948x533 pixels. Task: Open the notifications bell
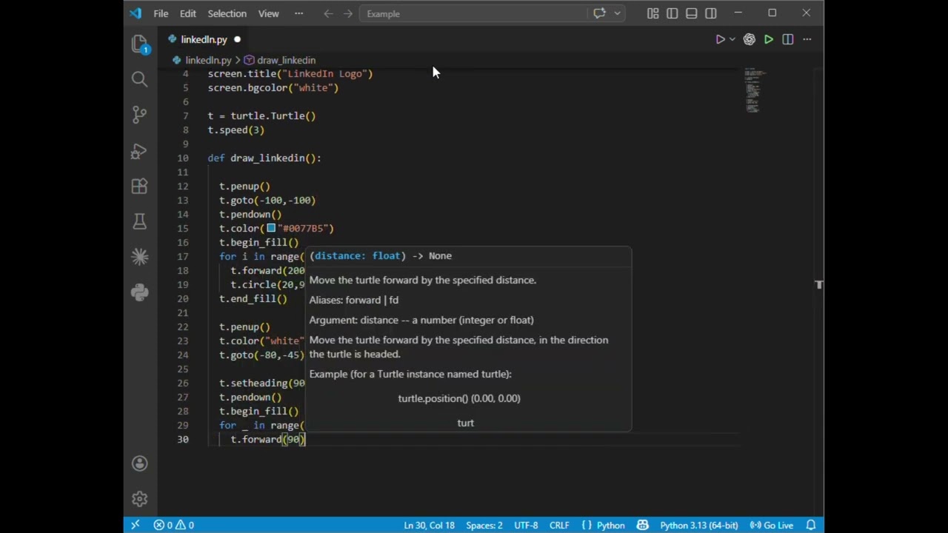(x=811, y=525)
